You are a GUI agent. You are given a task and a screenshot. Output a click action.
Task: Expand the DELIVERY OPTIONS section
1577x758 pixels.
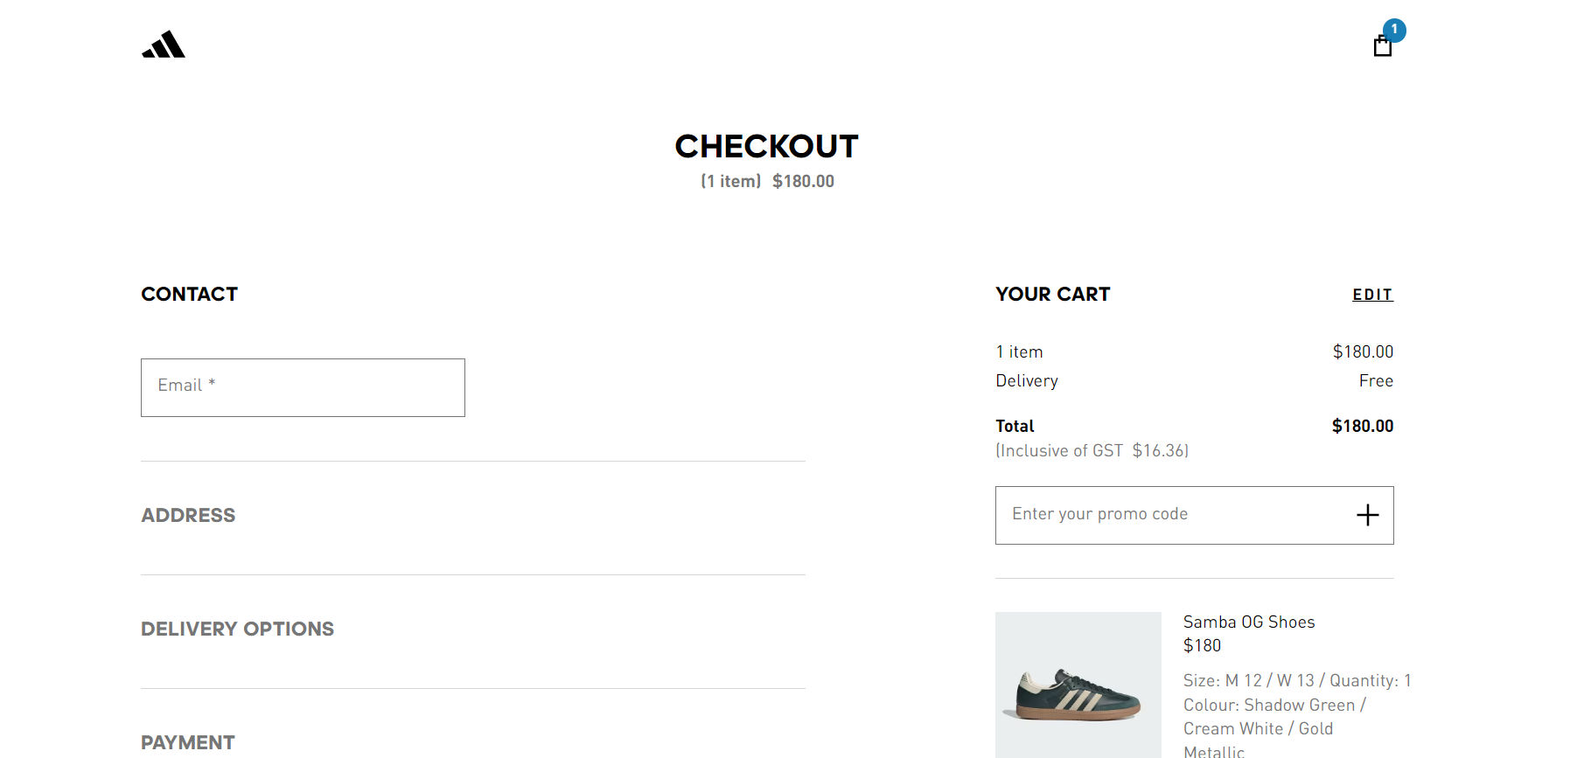[237, 629]
